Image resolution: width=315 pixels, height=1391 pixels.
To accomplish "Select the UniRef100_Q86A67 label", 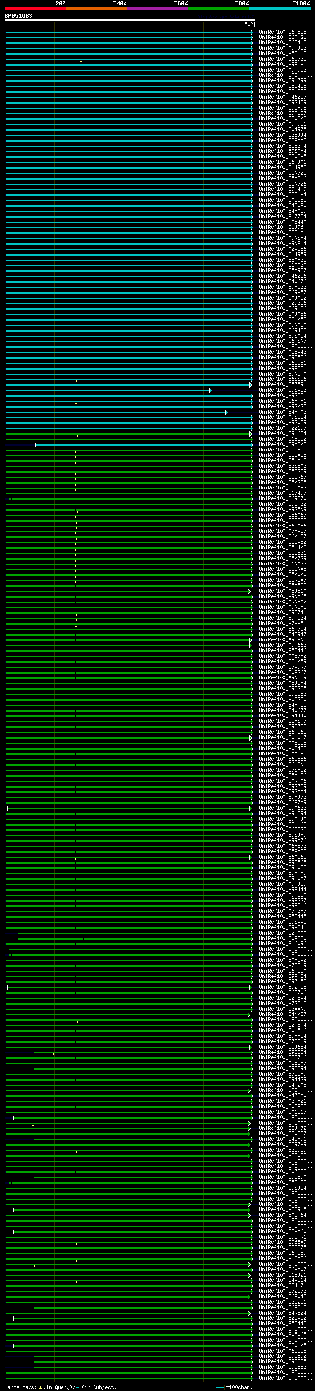I will (283, 515).
